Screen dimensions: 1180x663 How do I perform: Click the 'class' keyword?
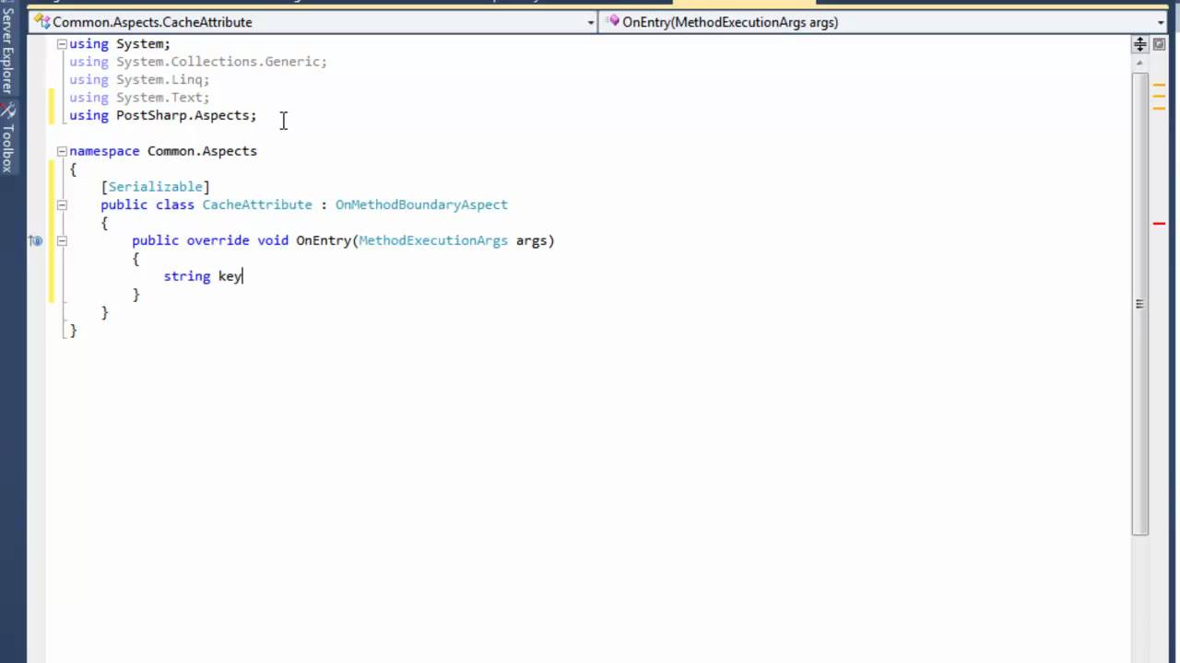[174, 204]
